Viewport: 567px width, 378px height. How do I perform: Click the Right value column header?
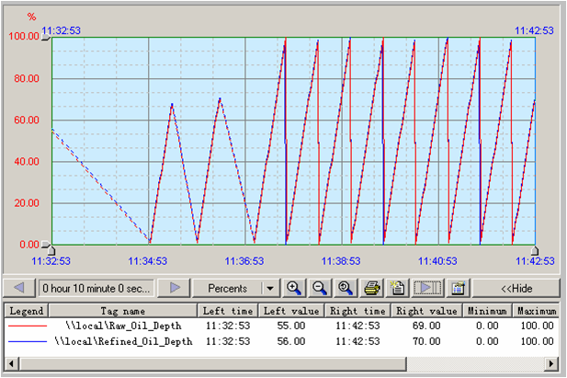(x=426, y=311)
